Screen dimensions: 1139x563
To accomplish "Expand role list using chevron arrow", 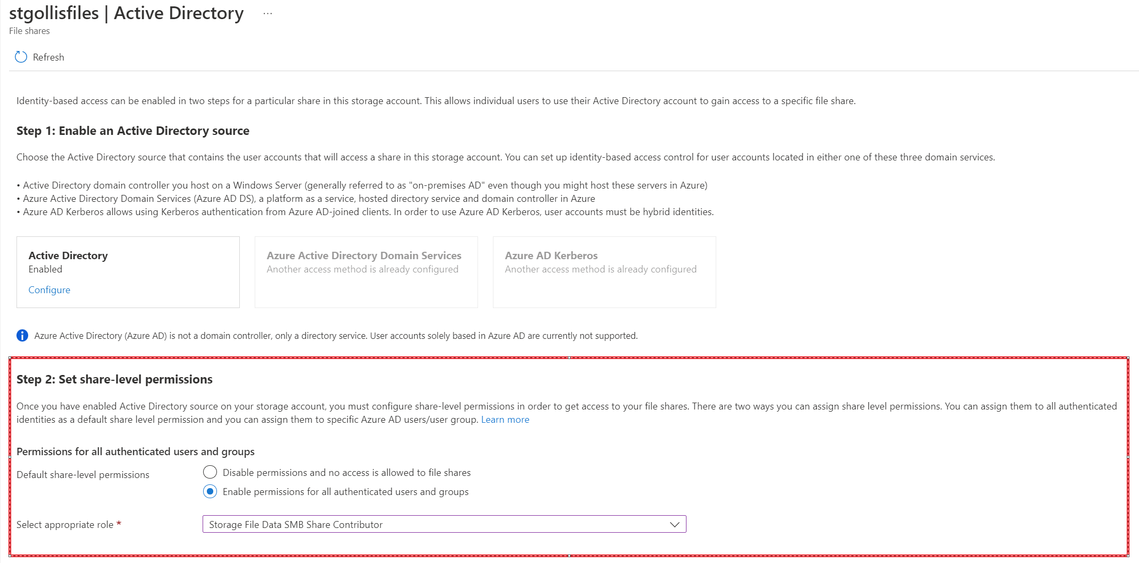I will click(674, 524).
